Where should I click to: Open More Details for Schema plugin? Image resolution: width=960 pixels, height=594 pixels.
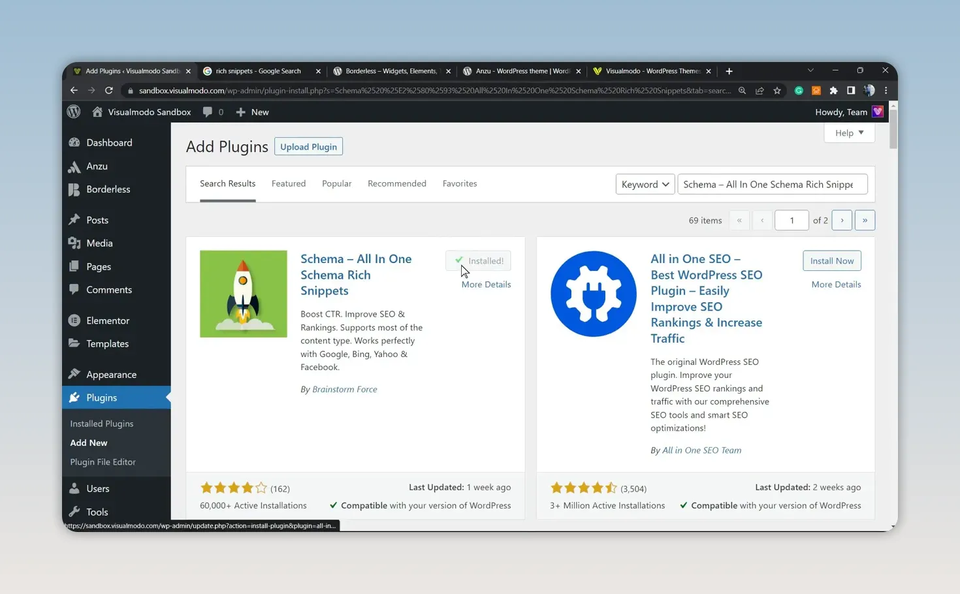click(x=486, y=284)
